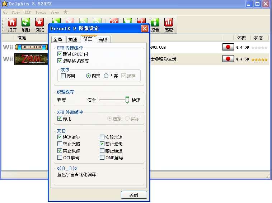The width and height of the screenshot is (272, 203).
Task: Click the 体积 column header
Action: (241, 38)
